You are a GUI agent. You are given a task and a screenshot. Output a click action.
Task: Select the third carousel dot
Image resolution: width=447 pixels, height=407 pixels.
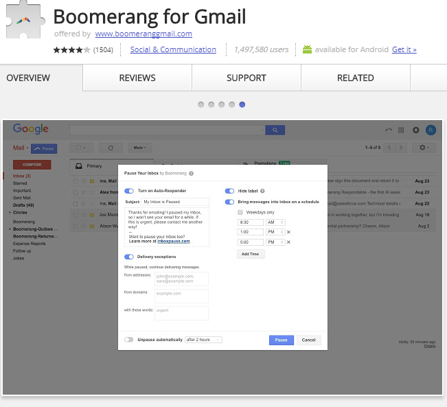point(222,104)
